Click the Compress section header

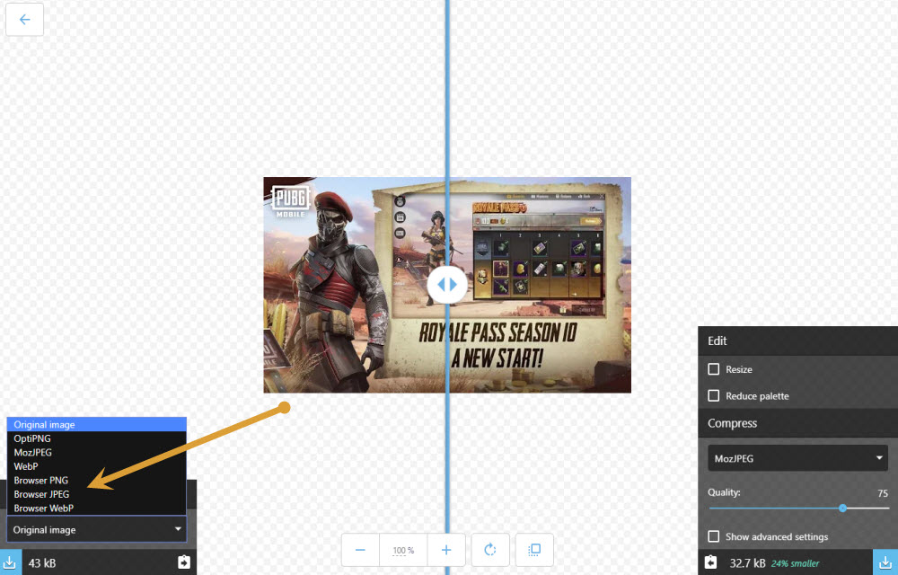click(x=797, y=423)
